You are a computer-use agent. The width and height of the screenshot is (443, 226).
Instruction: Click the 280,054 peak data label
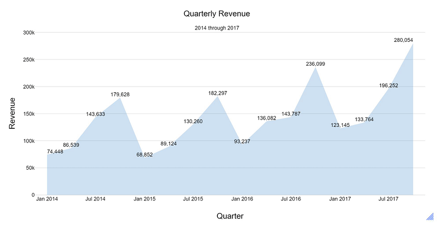404,40
